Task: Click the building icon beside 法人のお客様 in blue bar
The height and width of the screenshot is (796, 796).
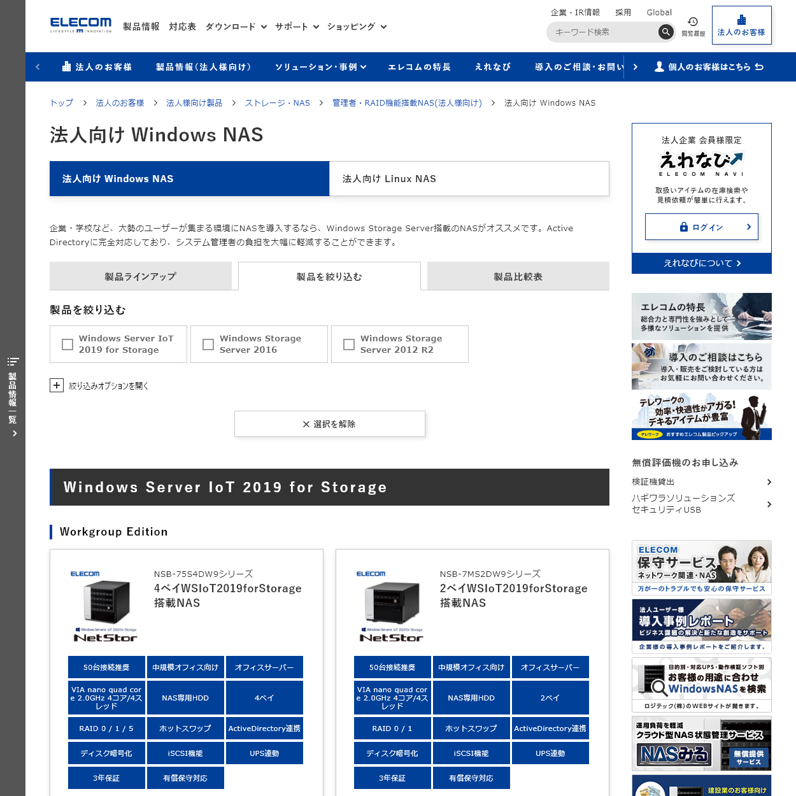Action: click(66, 67)
